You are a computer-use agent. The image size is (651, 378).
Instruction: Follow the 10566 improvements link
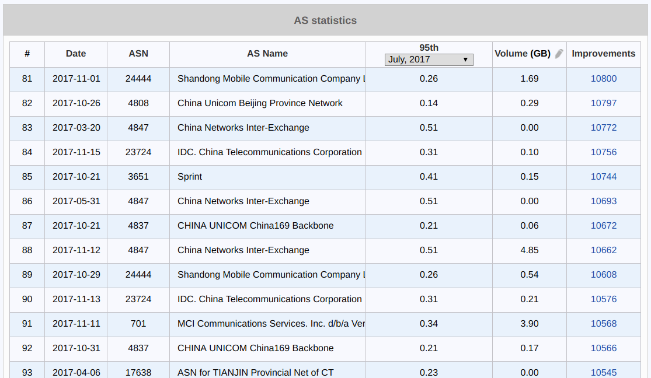(x=603, y=348)
